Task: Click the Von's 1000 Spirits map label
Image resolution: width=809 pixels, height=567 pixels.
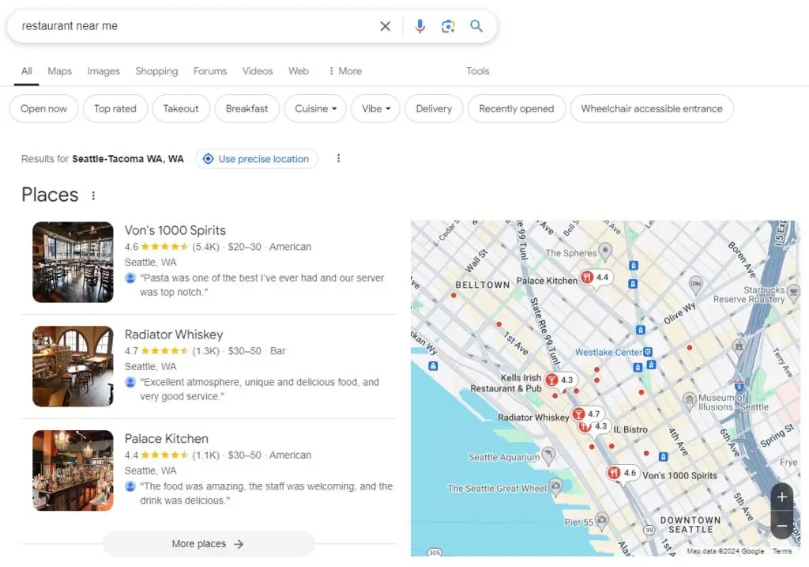Action: [x=679, y=475]
